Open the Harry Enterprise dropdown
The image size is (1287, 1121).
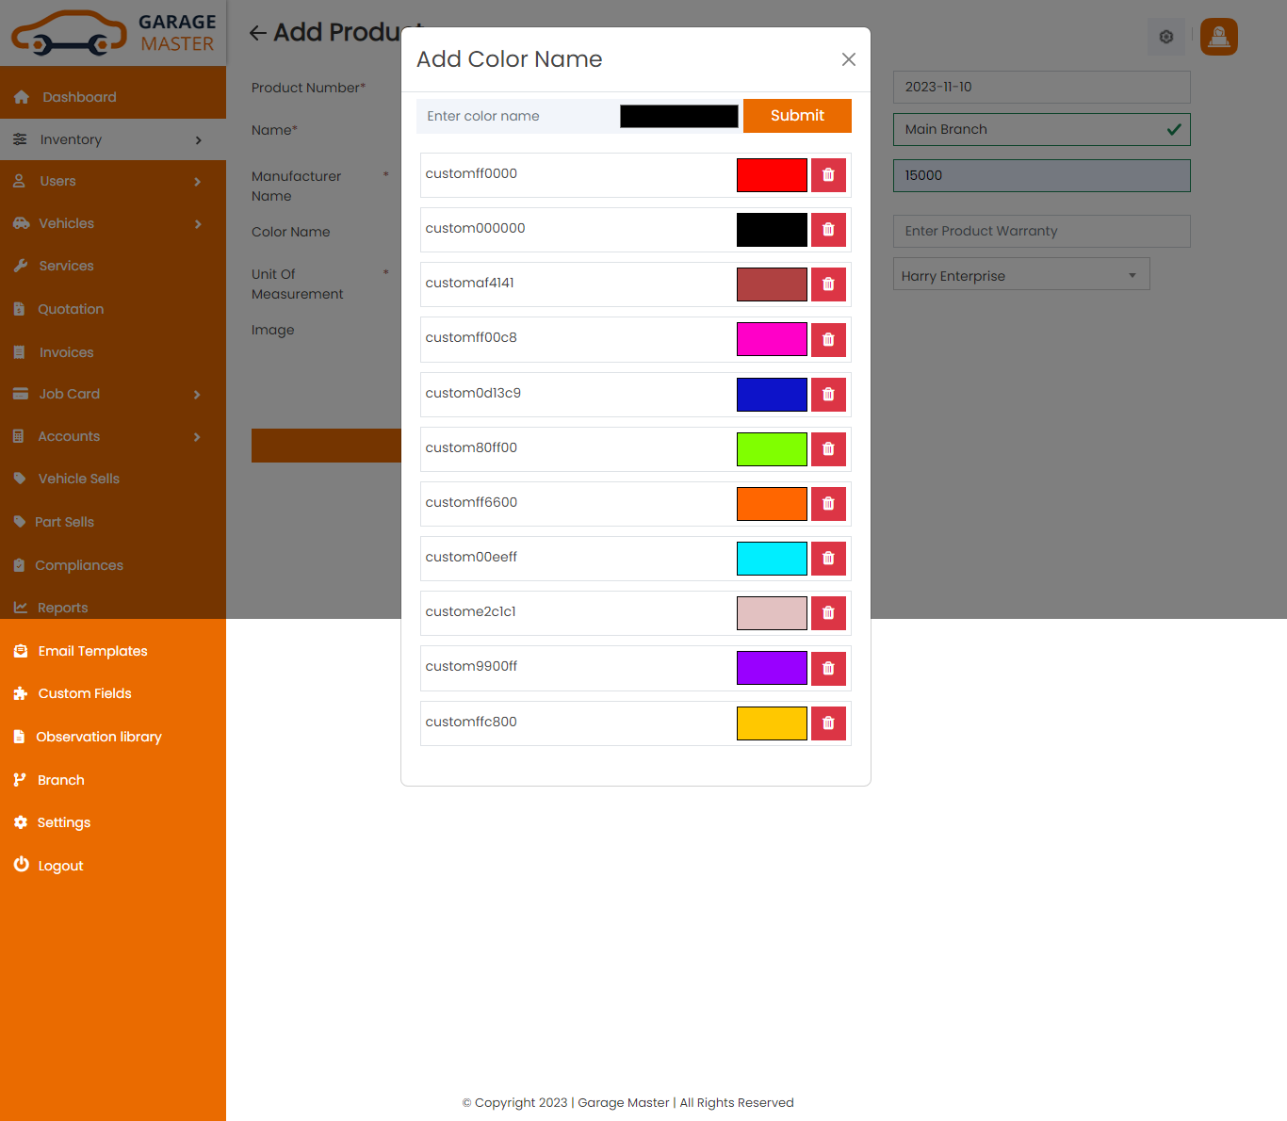pos(1020,275)
